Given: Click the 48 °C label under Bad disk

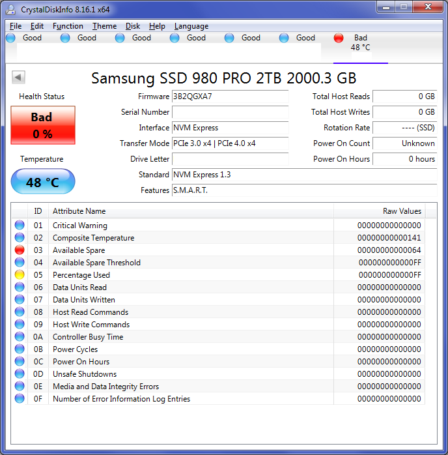Looking at the screenshot, I should point(360,48).
